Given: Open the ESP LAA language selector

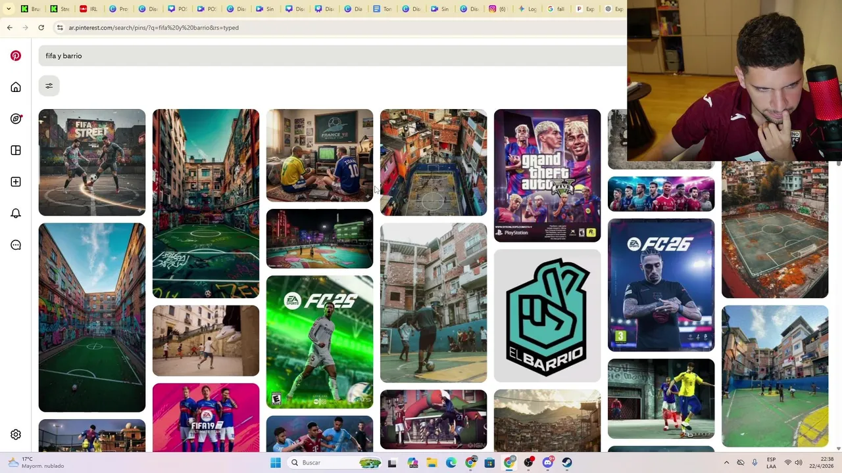Looking at the screenshot, I should coord(771,462).
